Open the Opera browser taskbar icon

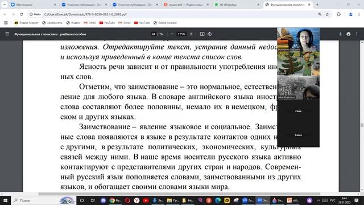tap(127, 200)
